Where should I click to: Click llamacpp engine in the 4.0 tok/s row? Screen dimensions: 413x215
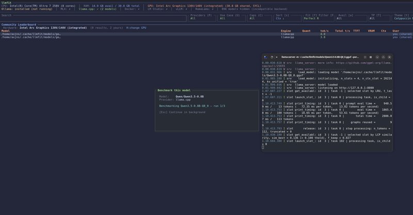288,34
